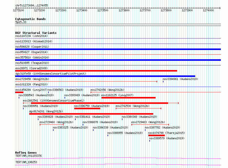Click nsv3386563 (Audano2019) label
The image size is (228, 168).
click(66, 90)
